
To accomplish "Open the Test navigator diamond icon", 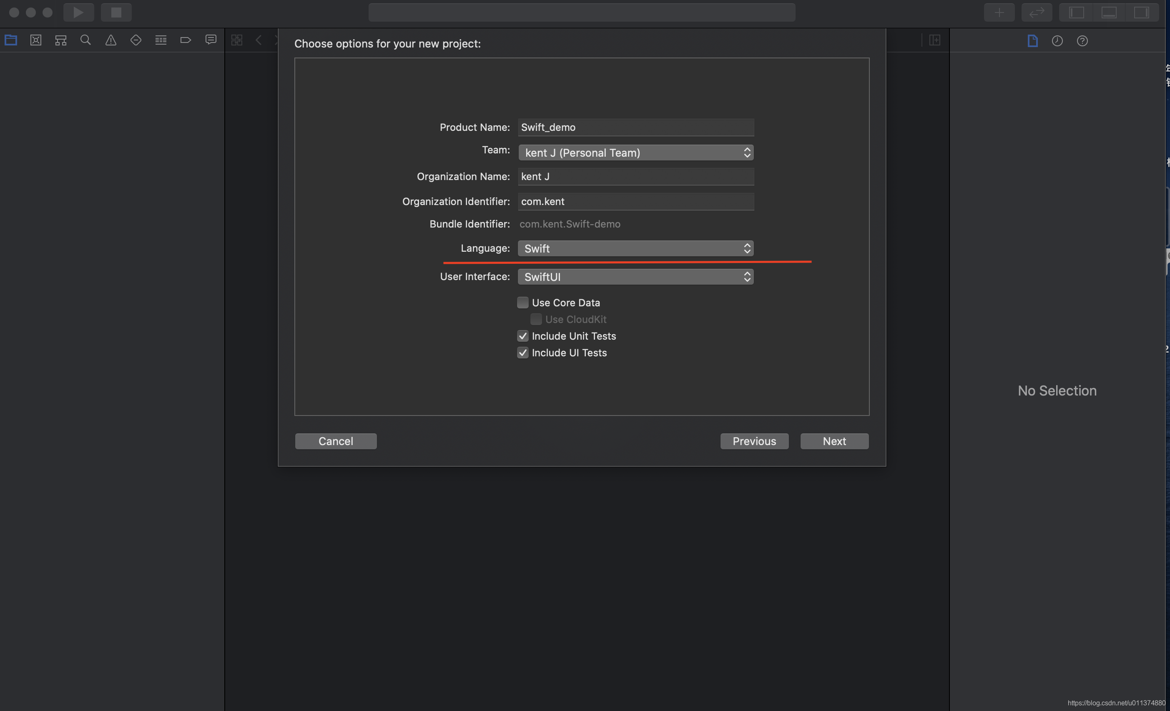I will 136,40.
